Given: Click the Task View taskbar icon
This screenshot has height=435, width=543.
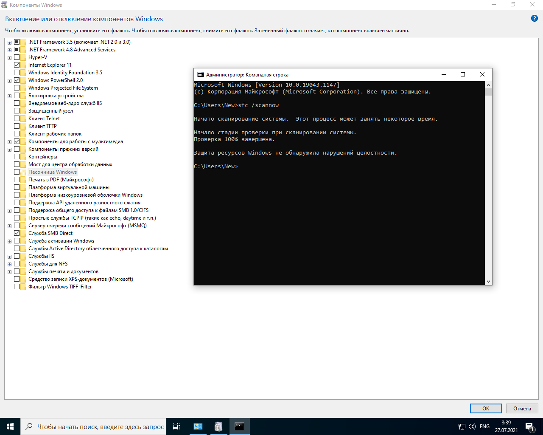Looking at the screenshot, I should coord(176,427).
